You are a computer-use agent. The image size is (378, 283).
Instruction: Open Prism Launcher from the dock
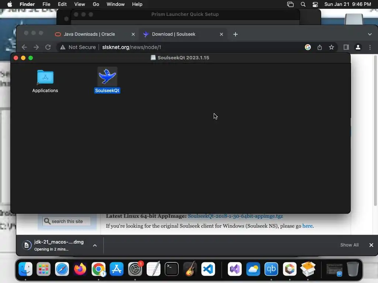(x=289, y=269)
